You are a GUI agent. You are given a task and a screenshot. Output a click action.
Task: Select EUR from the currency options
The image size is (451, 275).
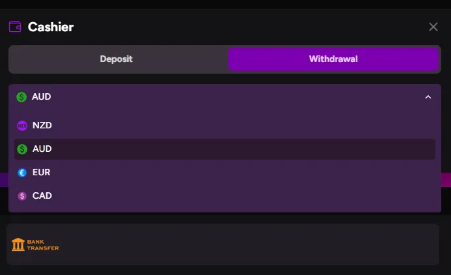(x=42, y=173)
